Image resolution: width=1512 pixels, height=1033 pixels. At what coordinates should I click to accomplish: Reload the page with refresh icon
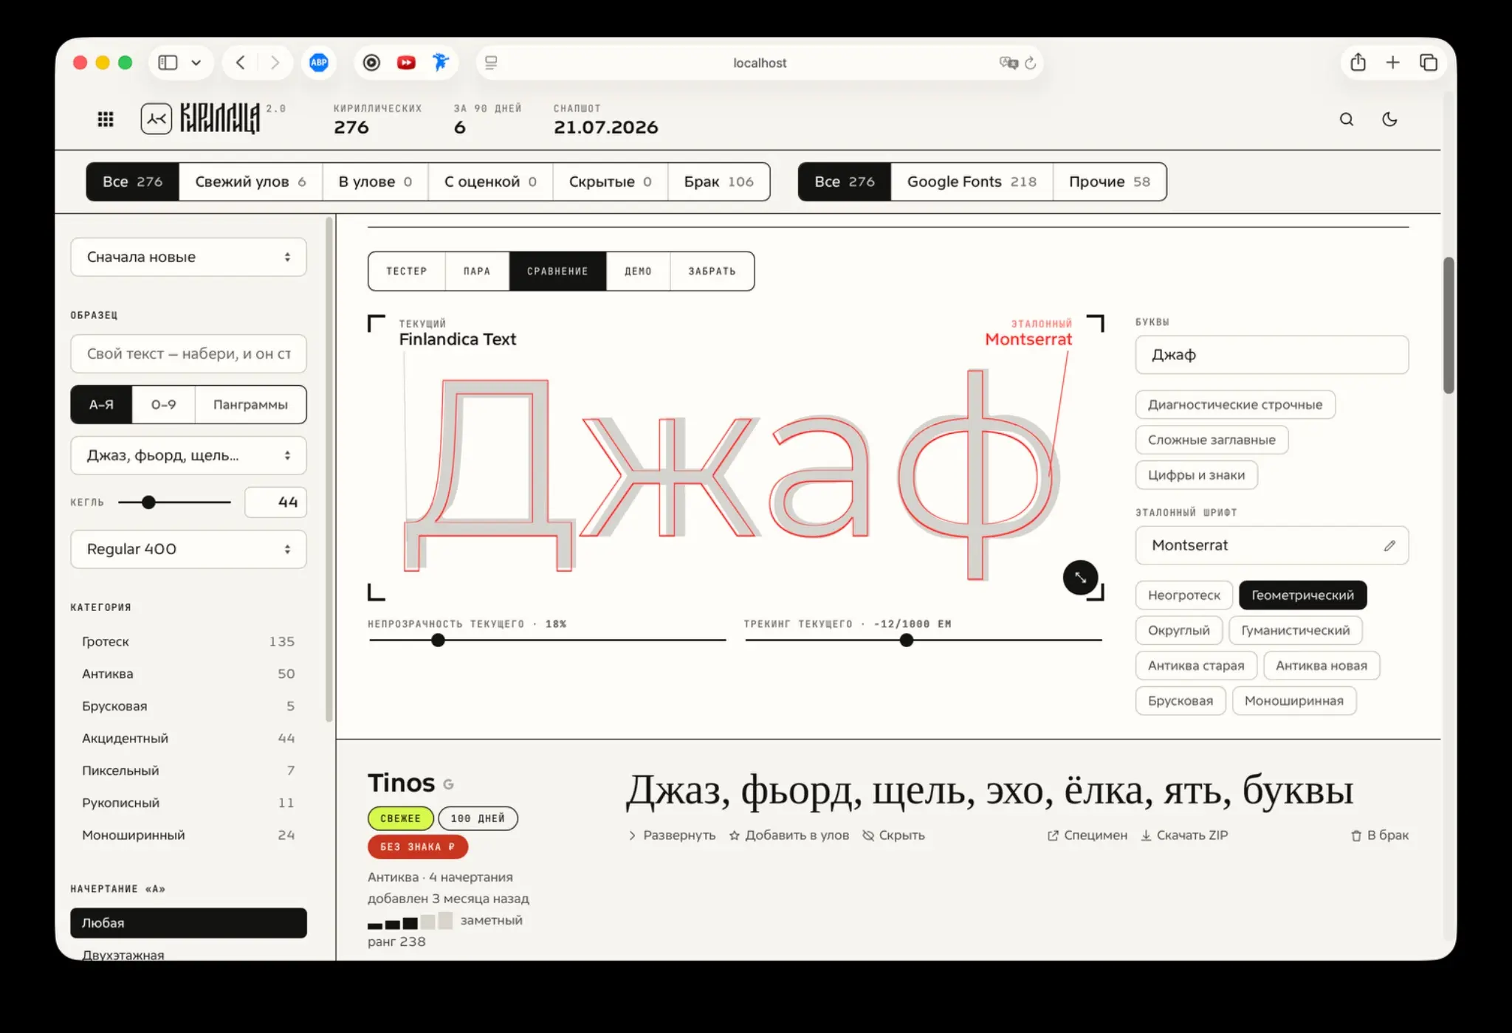click(1031, 63)
